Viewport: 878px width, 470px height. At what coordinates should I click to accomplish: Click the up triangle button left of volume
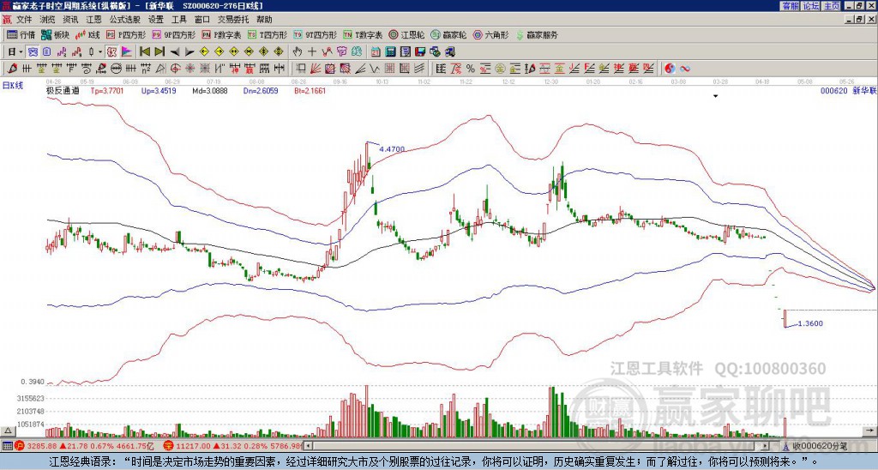tap(7, 431)
